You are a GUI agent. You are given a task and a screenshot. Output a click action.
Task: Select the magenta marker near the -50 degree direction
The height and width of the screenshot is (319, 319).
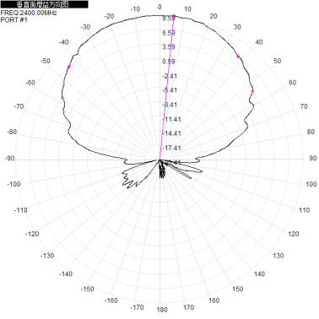[69, 67]
